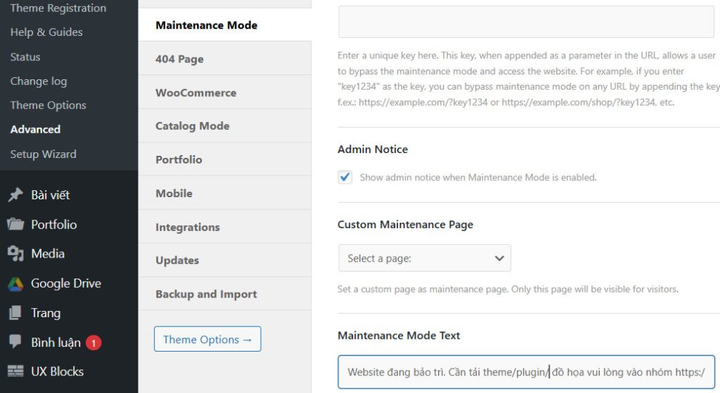Click the comment bubble icon beside Bình luận
The height and width of the screenshot is (393, 720).
pos(15,342)
